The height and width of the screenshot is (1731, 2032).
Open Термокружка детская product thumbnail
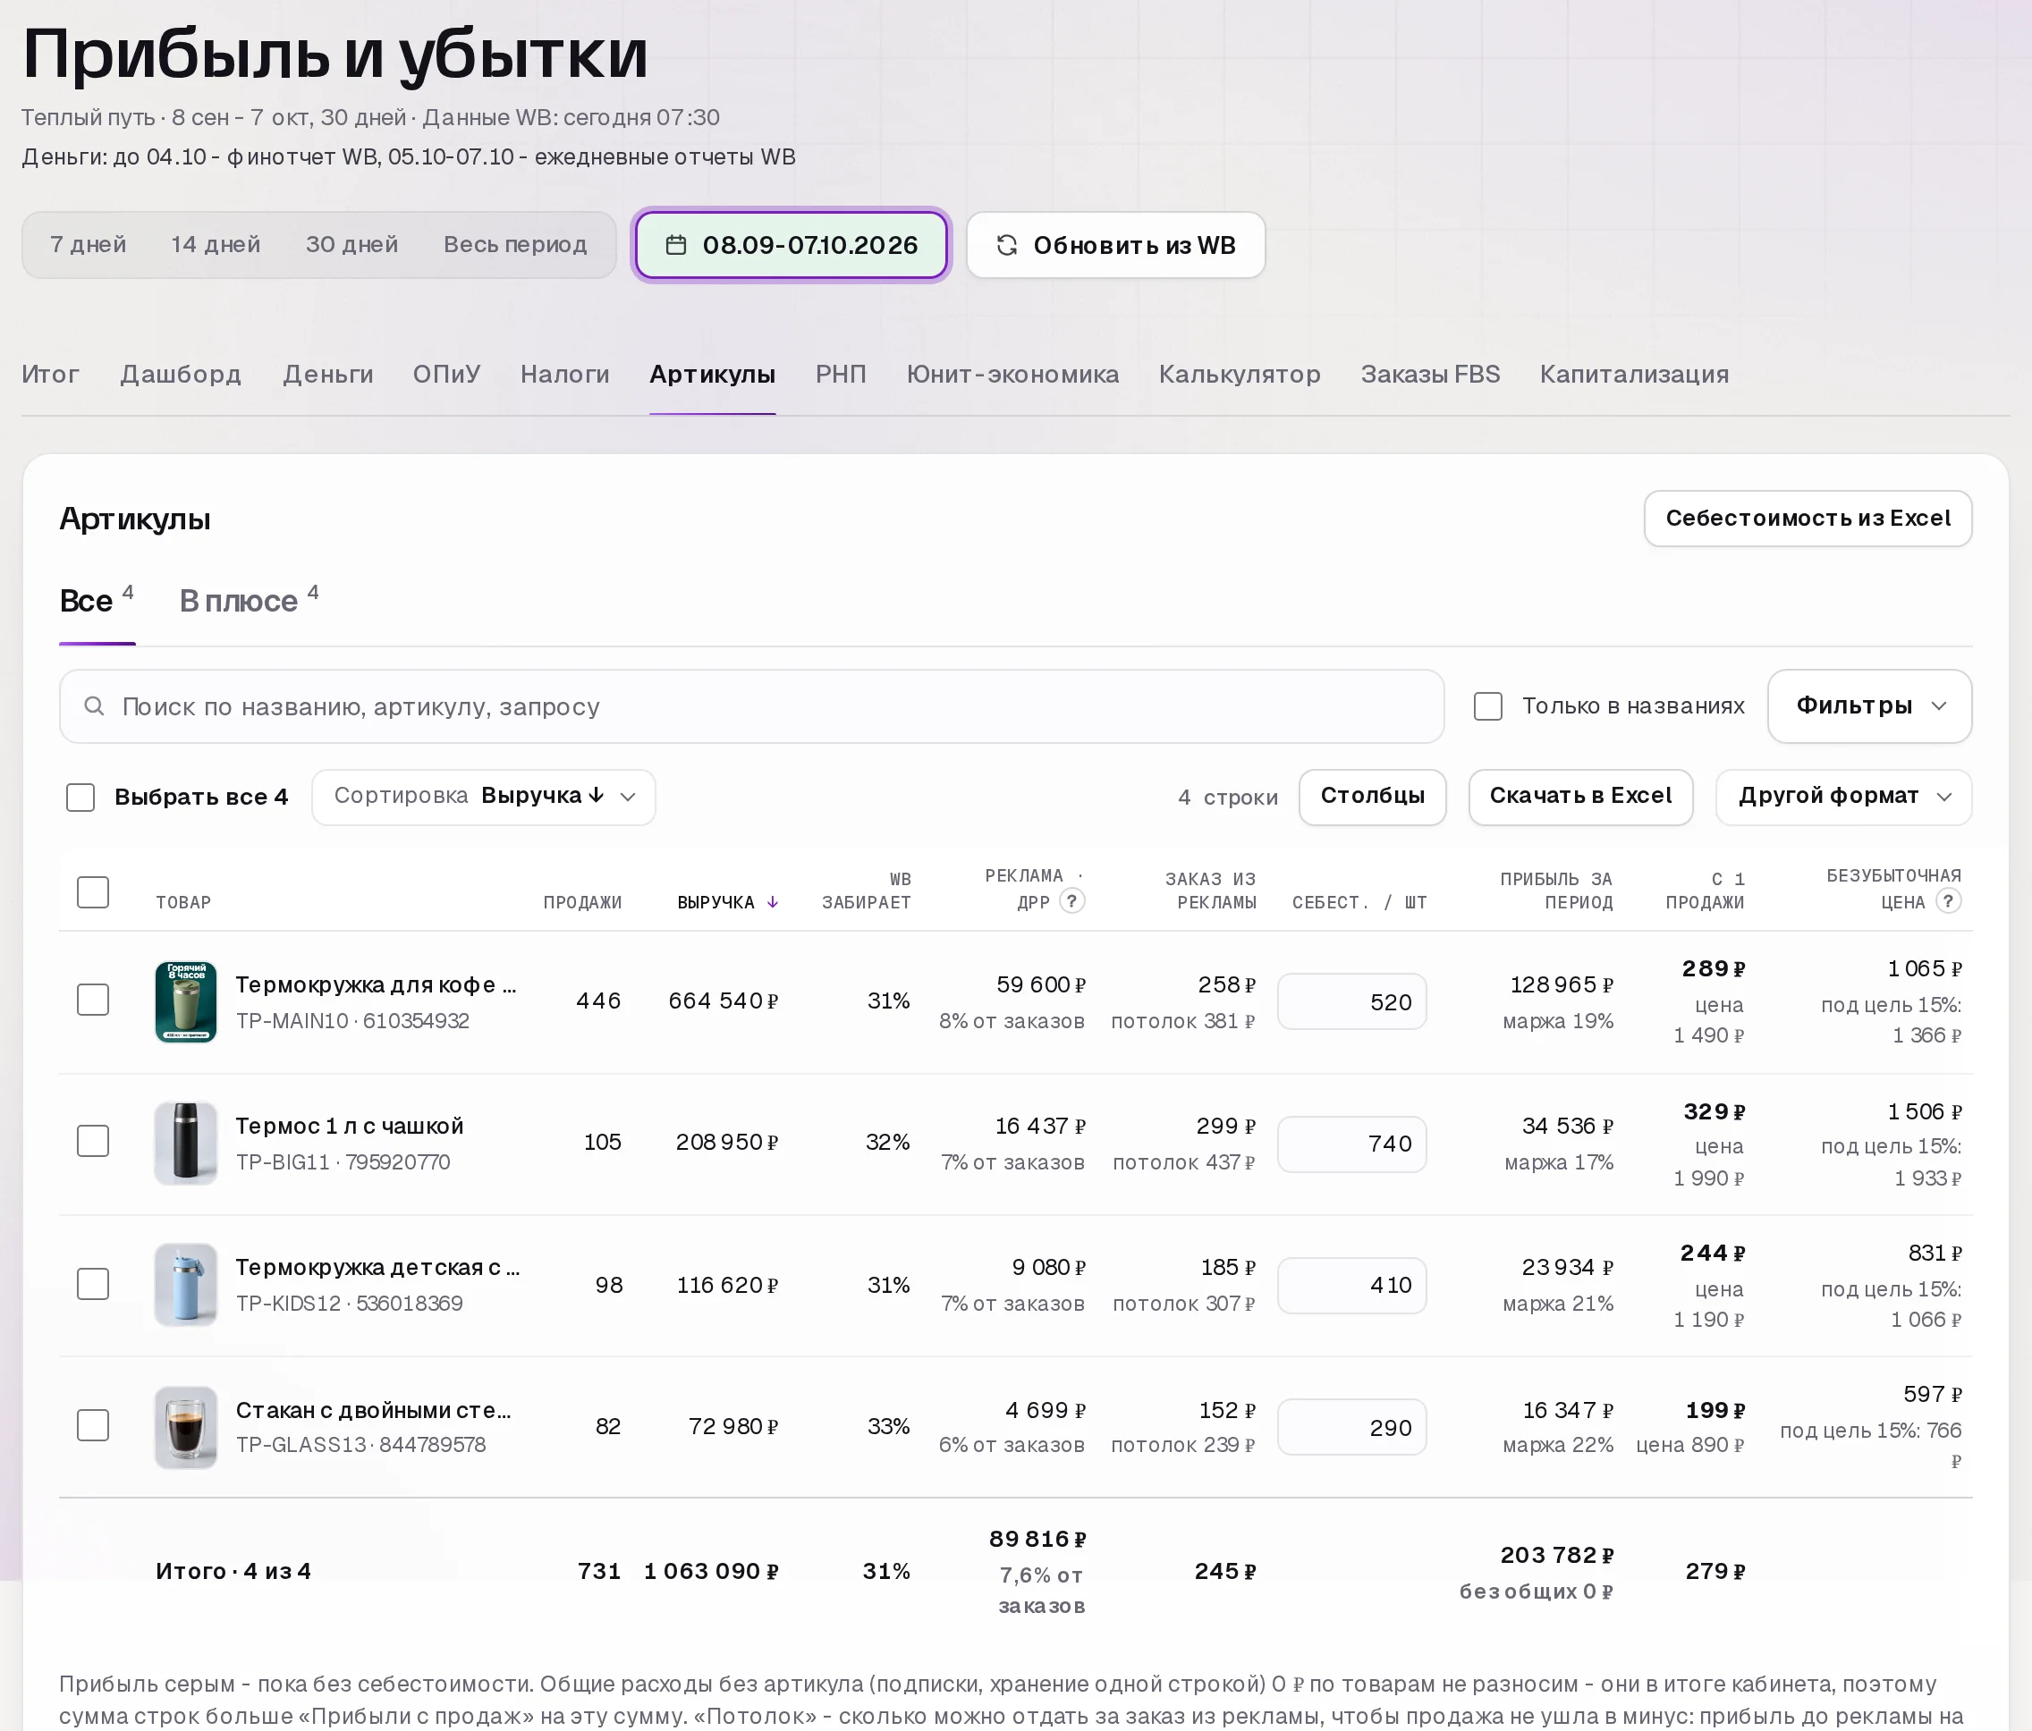click(x=185, y=1284)
